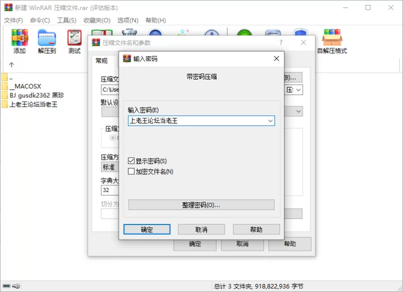Click 取消 in the password dialog
This screenshot has width=403, height=292.
(x=201, y=230)
